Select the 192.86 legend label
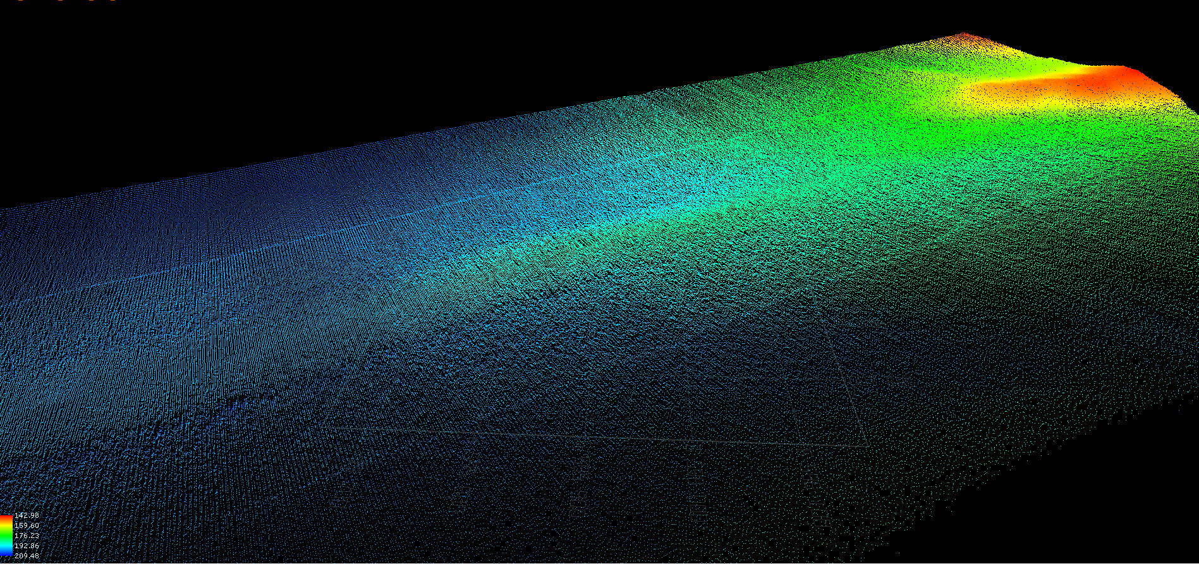 tap(27, 546)
